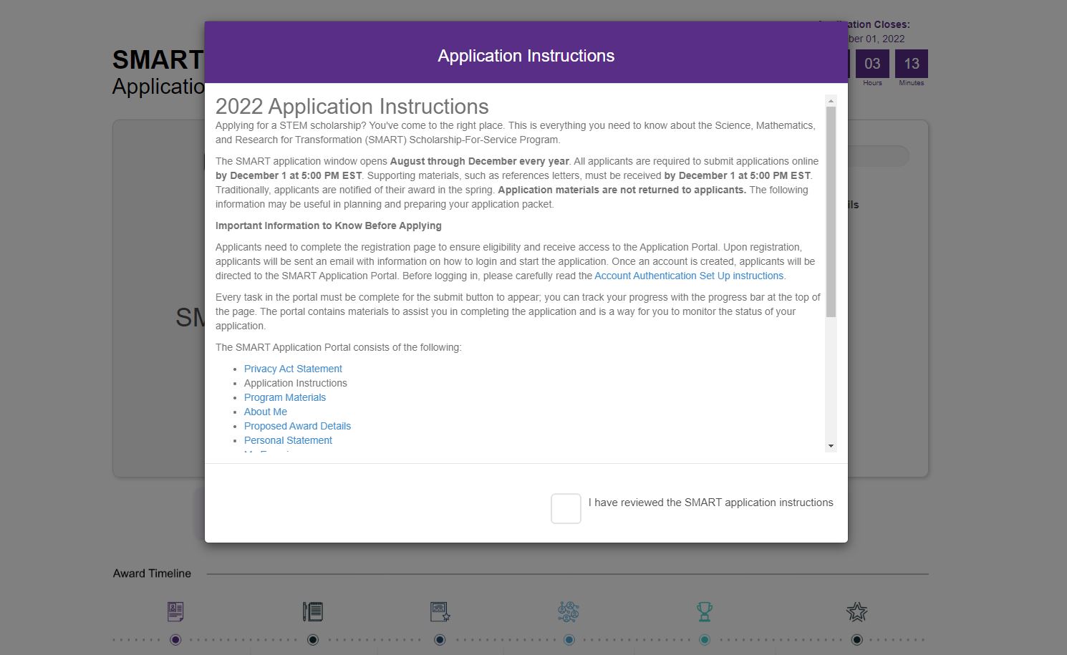
Task: Check the reviewed SMART application instructions box
Action: pos(566,508)
